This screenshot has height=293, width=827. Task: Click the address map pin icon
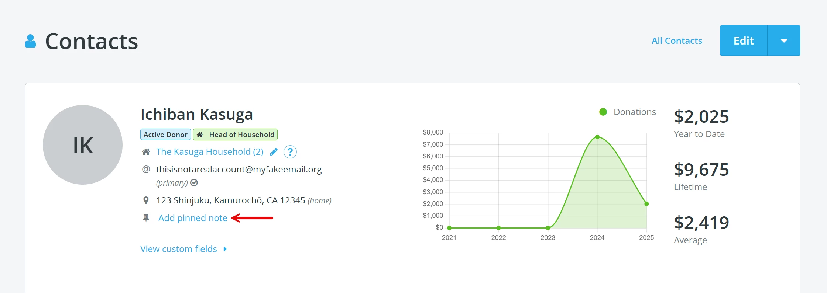coord(146,200)
